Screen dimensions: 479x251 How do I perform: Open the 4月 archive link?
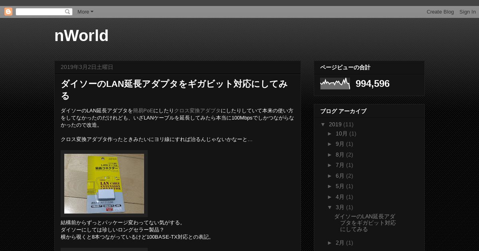(x=340, y=197)
